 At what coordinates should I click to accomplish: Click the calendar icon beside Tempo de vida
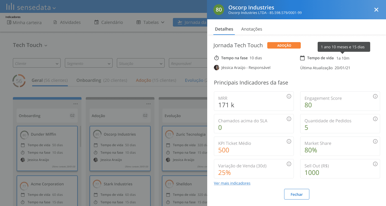[302, 58]
